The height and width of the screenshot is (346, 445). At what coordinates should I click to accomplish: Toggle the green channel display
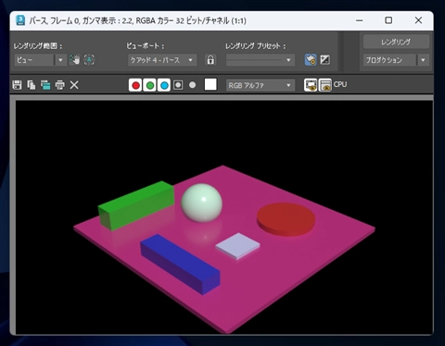coord(150,85)
